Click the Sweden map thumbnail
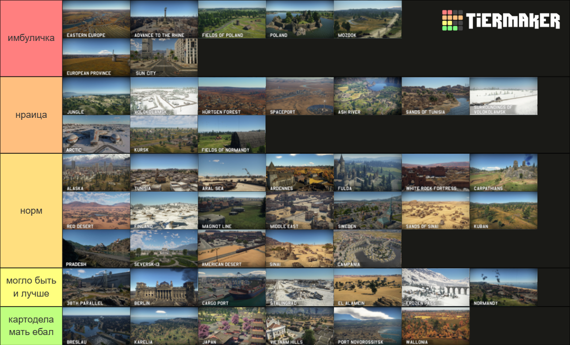570x345 pixels. (x=368, y=211)
